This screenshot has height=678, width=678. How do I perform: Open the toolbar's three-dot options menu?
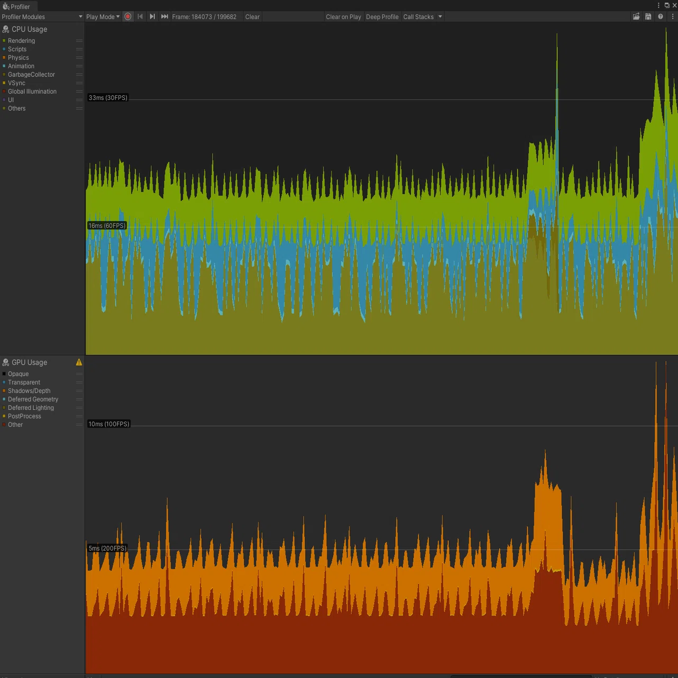click(x=673, y=17)
